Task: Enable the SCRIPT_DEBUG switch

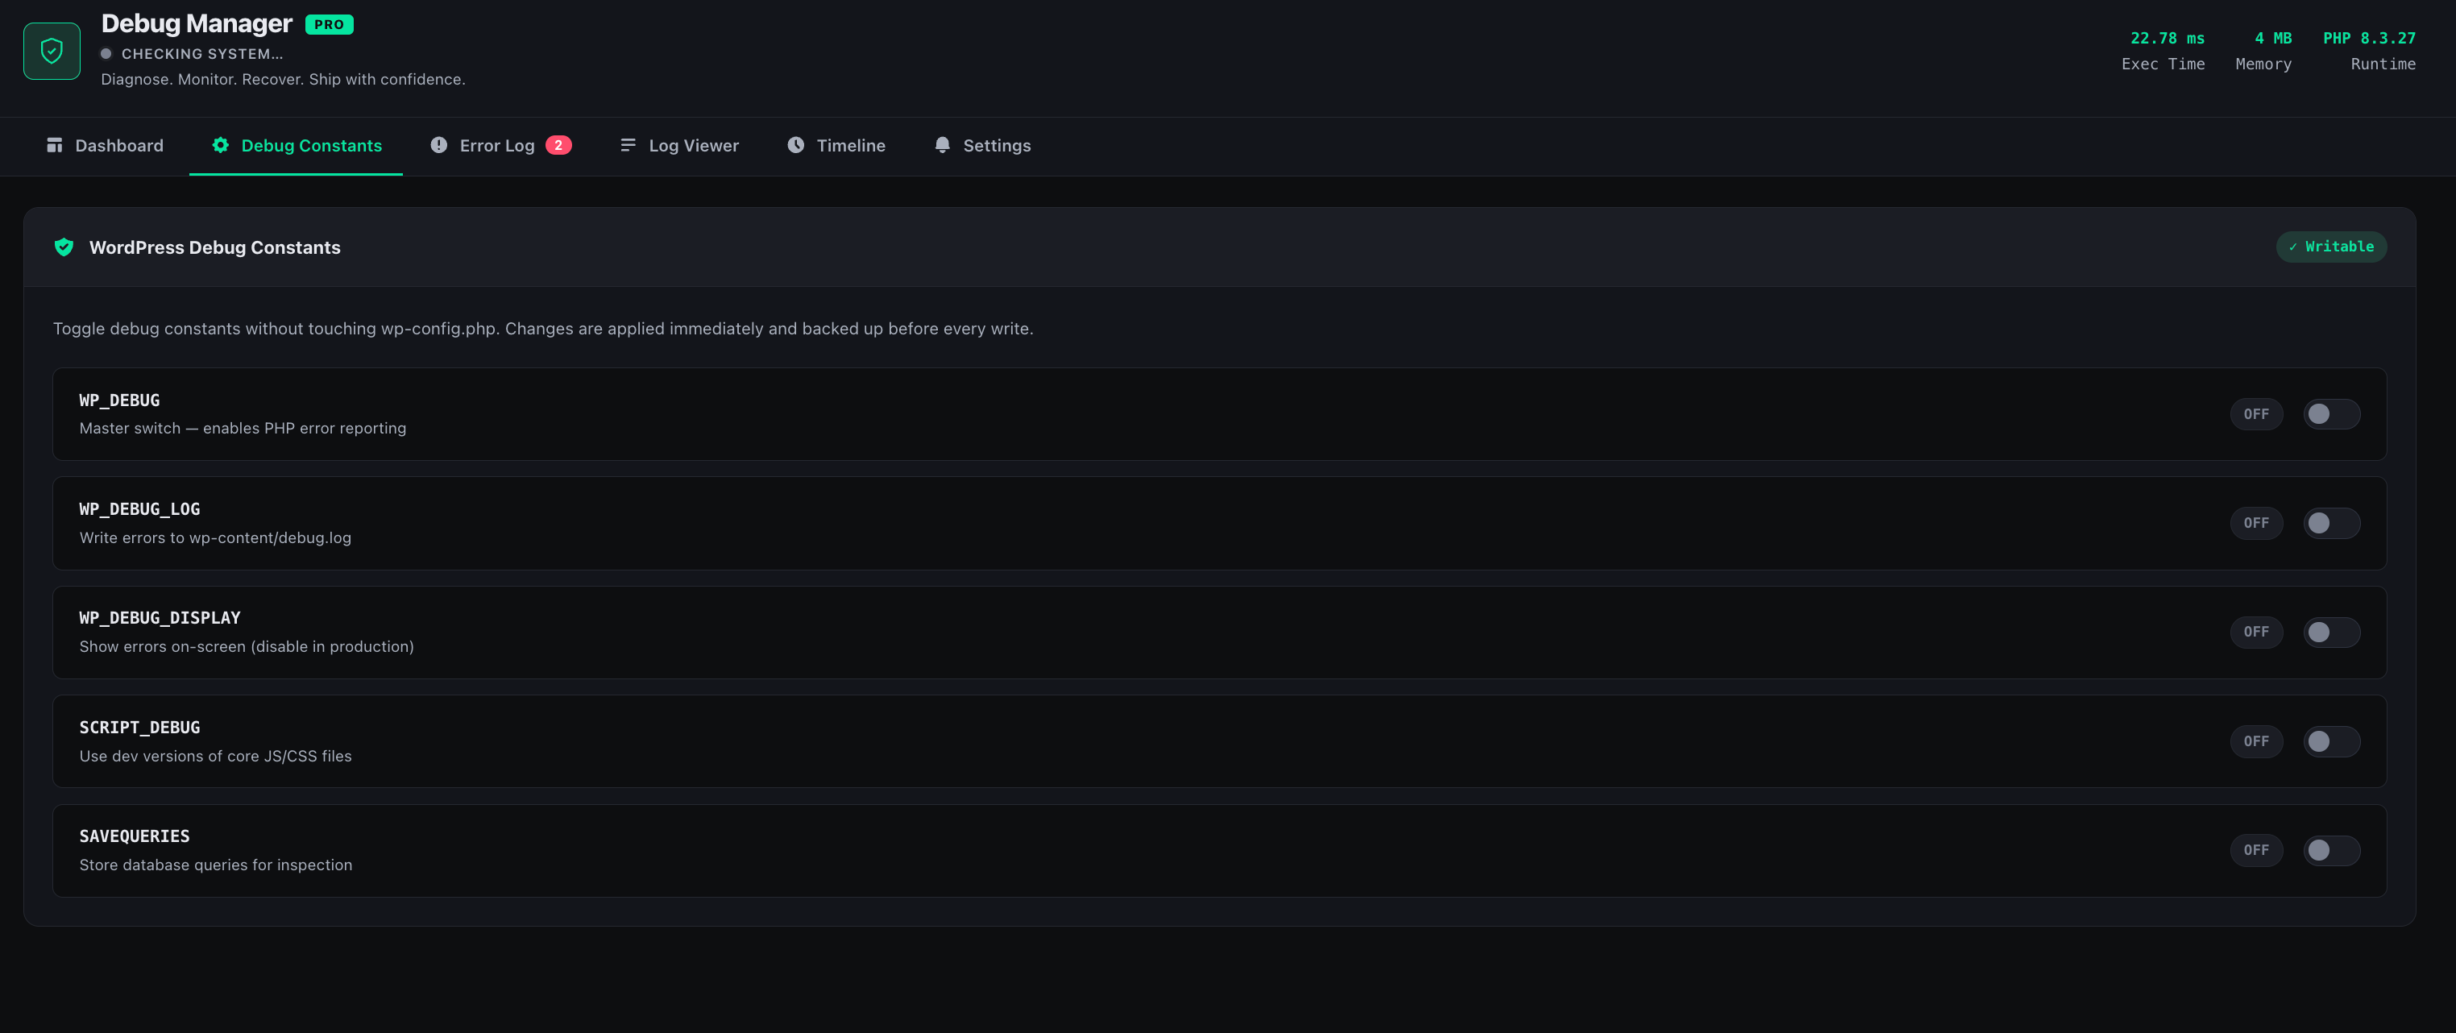Action: click(2331, 741)
